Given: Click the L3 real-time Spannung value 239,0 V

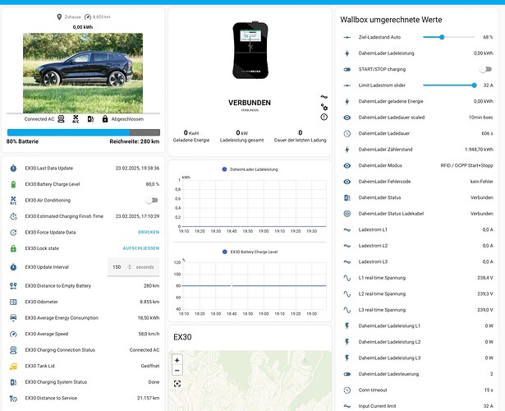Looking at the screenshot, I should 485,310.
